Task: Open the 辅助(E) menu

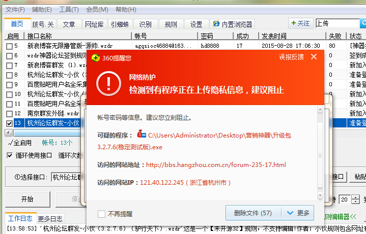Action: click(x=42, y=10)
